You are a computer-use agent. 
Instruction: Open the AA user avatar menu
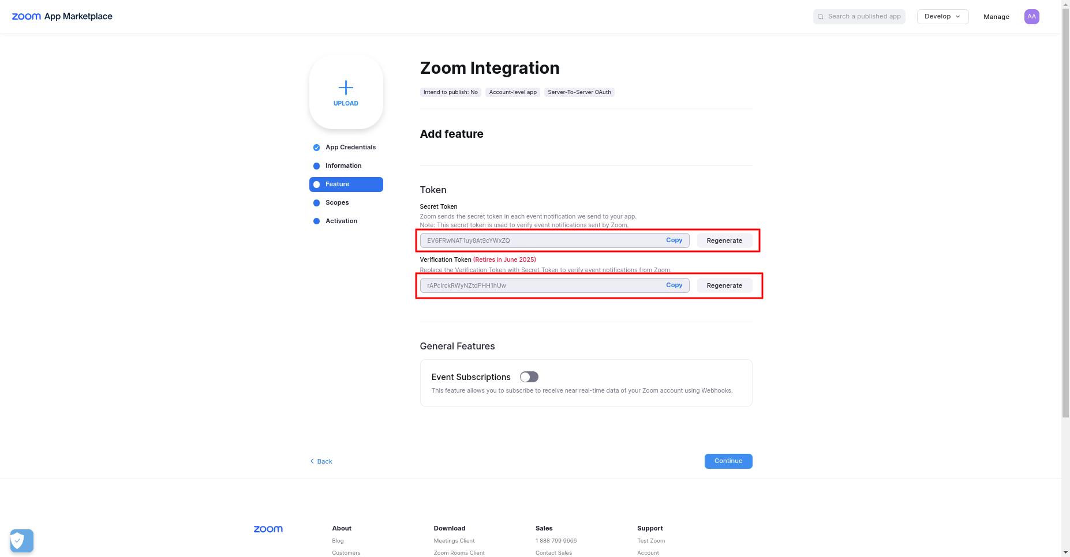[x=1031, y=17]
